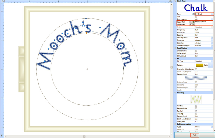Enable the Drop shadow checkbox
The width and height of the screenshot is (215, 138).
[x=196, y=51]
